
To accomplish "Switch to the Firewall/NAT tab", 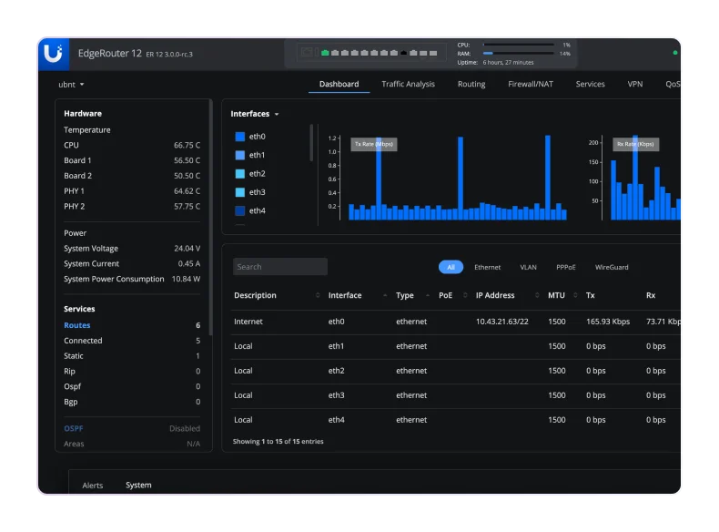I will [x=531, y=84].
